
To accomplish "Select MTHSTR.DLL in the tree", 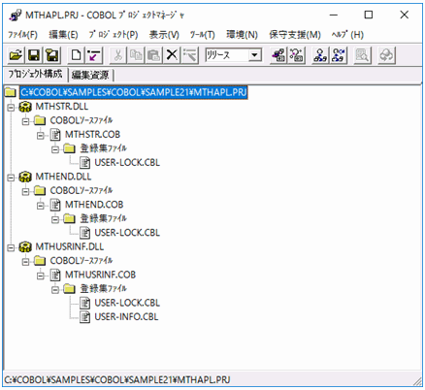I will point(62,107).
